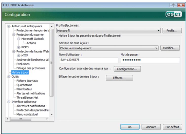Collapse the Protection de l'accès Web node
Image resolution: width=186 pixels, height=134 pixels.
click(x=14, y=51)
